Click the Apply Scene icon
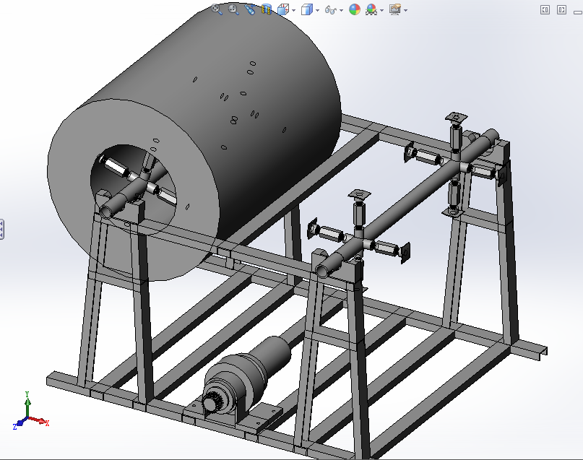This screenshot has width=583, height=460. [x=371, y=9]
